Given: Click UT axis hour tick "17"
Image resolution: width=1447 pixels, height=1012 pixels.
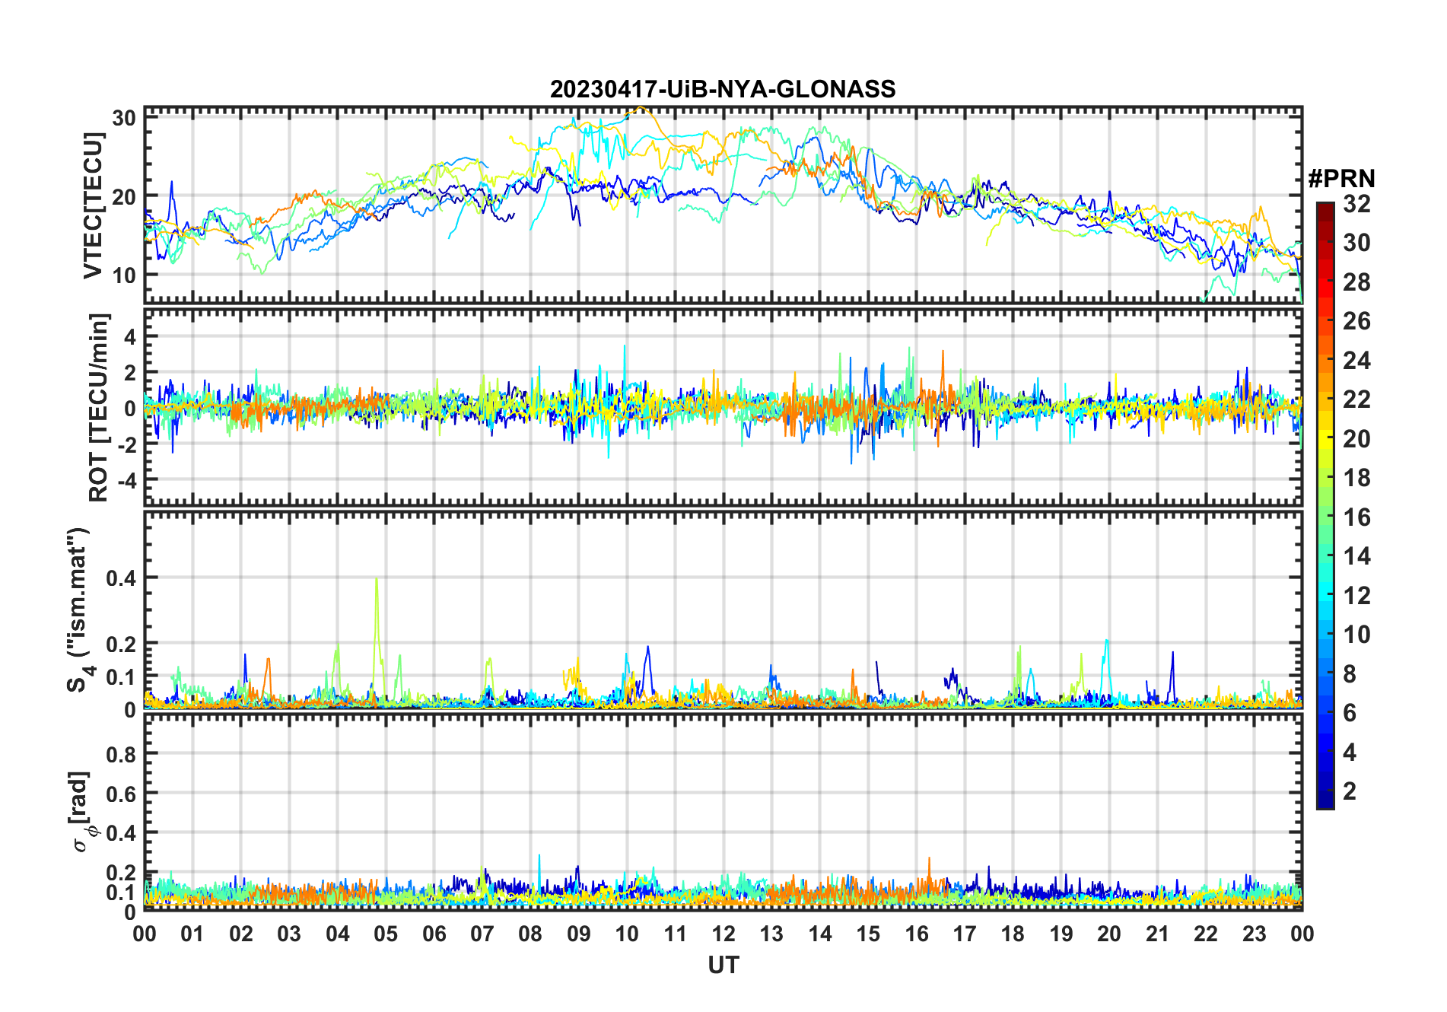Looking at the screenshot, I should tap(965, 934).
